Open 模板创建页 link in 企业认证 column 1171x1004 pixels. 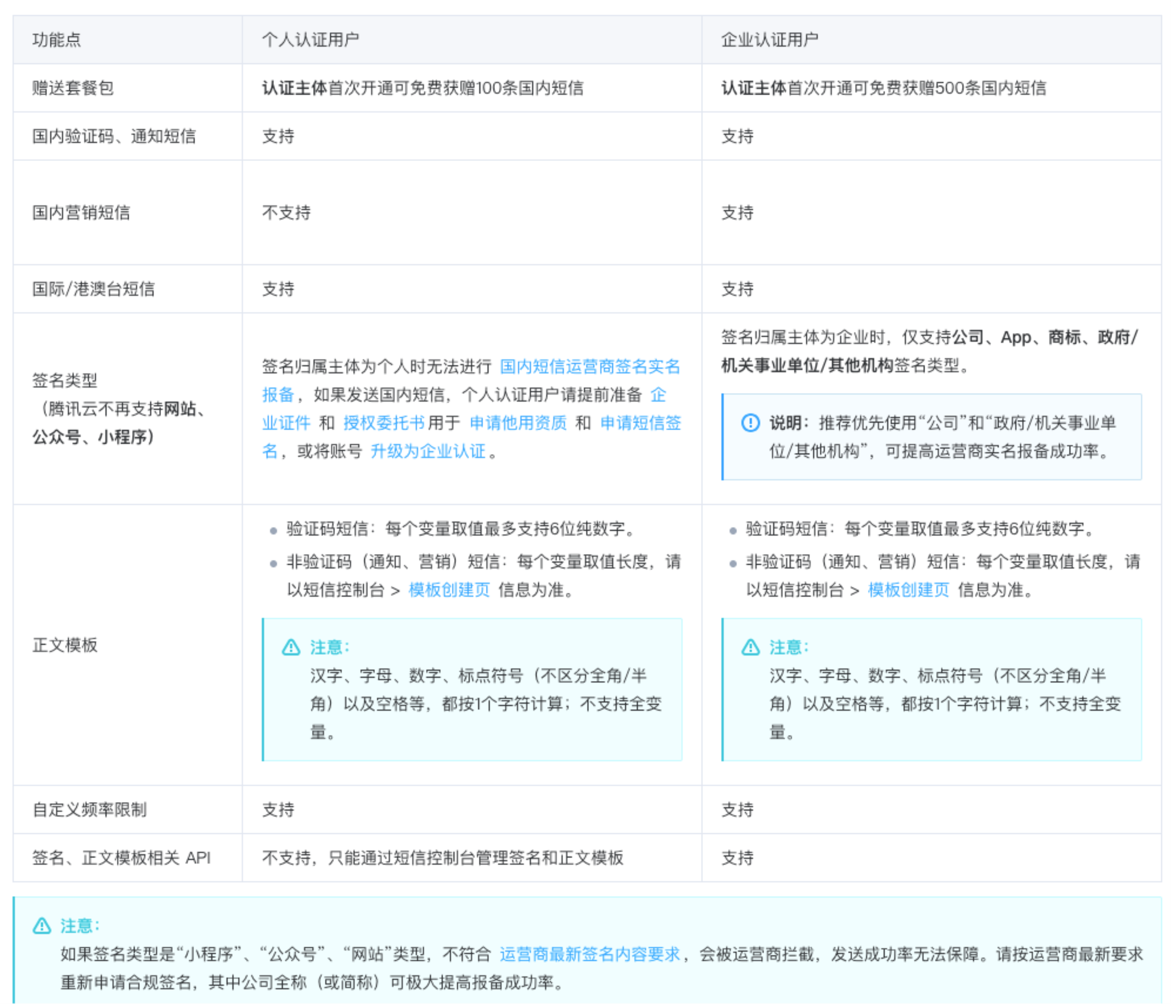[x=908, y=589]
